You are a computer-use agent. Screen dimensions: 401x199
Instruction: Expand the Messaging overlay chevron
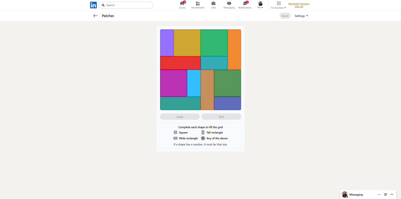point(392,194)
